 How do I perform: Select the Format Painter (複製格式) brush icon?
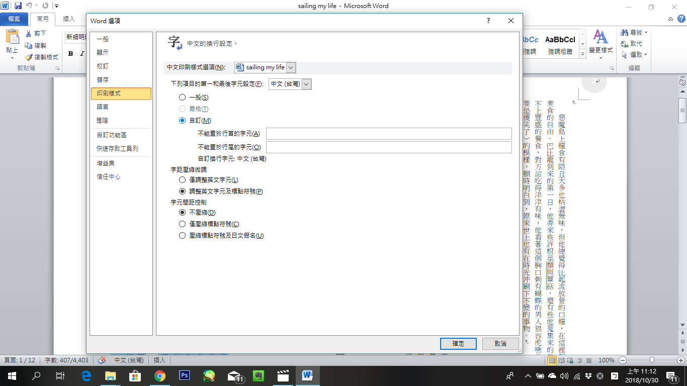[x=29, y=57]
